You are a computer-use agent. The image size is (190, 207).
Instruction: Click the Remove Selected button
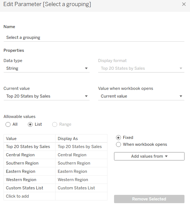point(149,199)
